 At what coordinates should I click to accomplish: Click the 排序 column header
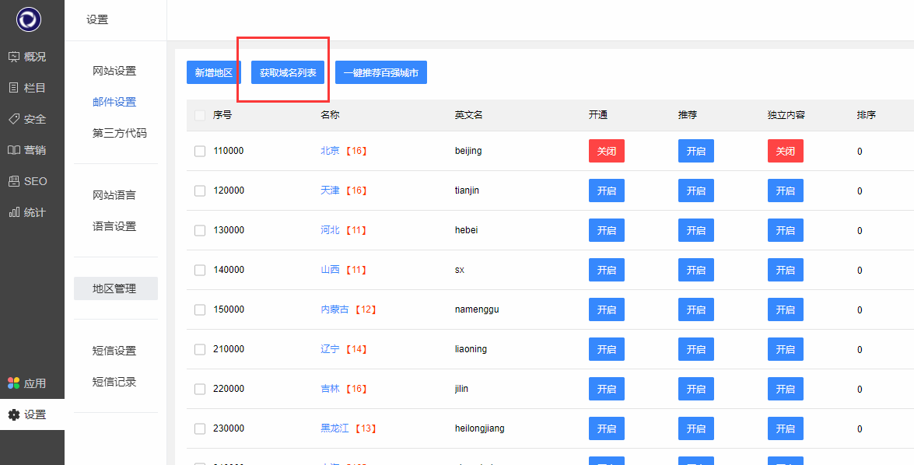pos(867,115)
